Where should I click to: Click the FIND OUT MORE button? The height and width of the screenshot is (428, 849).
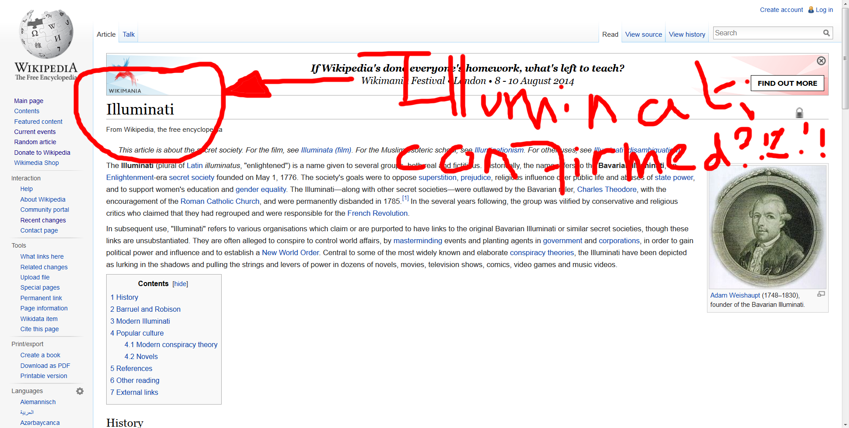click(x=787, y=83)
